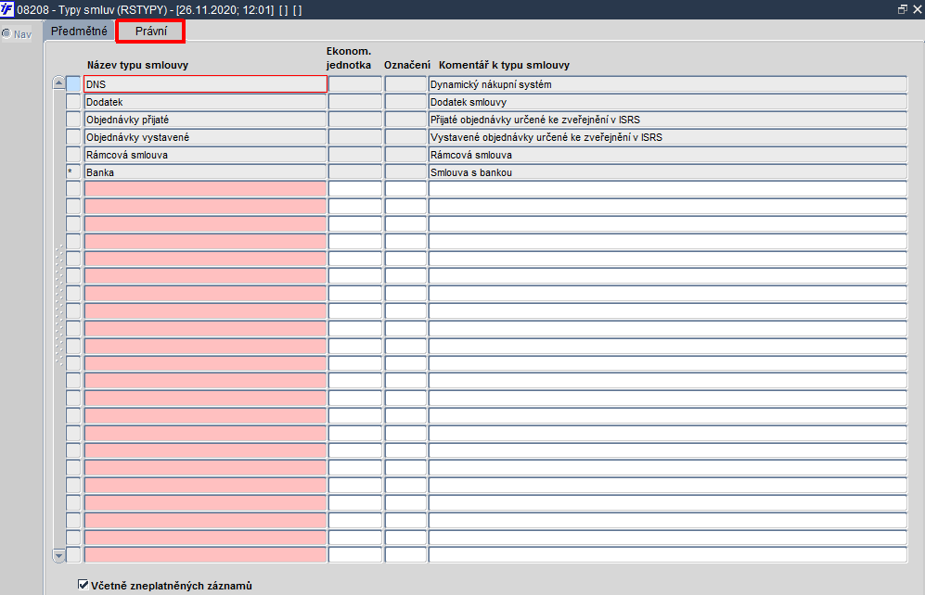Click the application icon in title bar
This screenshot has width=925, height=595.
[x=7, y=9]
